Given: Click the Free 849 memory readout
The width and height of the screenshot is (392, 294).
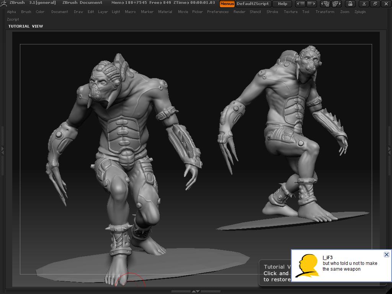Looking at the screenshot, I should click(160, 3).
